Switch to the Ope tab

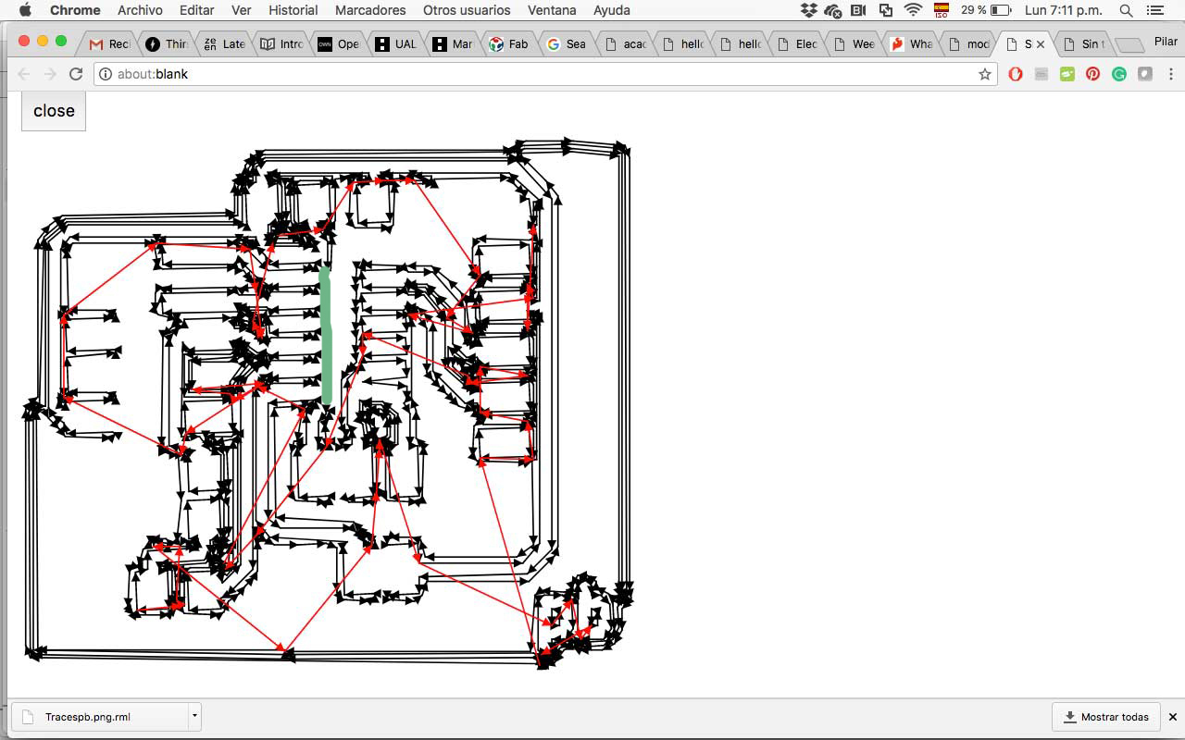tap(338, 43)
